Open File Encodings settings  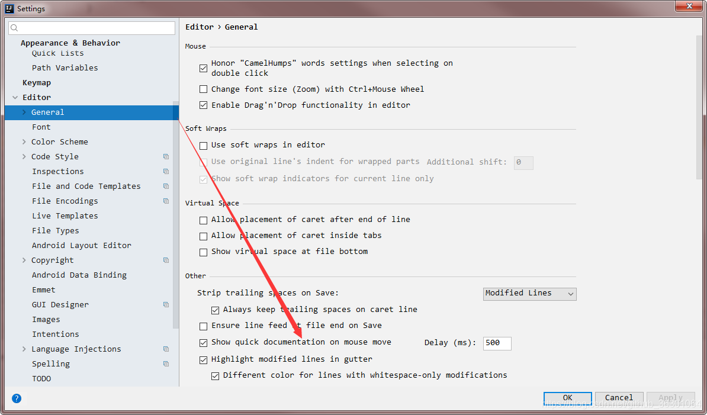tap(65, 201)
